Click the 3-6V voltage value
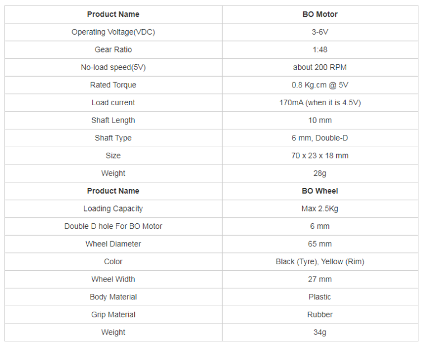 tap(320, 32)
